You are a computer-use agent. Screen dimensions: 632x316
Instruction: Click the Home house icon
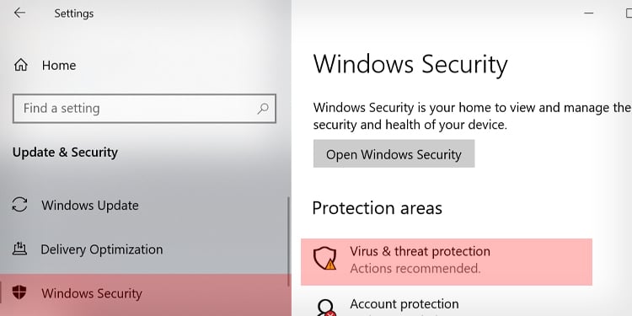click(20, 65)
